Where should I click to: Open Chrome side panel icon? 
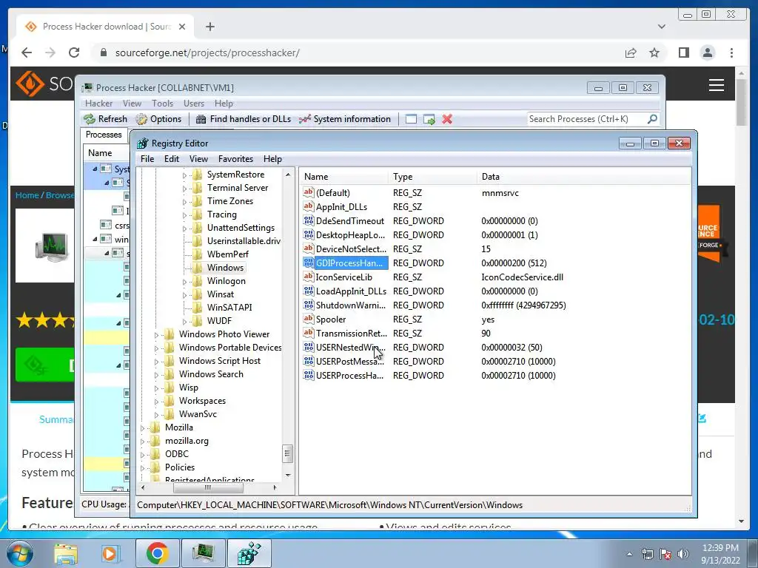683,53
